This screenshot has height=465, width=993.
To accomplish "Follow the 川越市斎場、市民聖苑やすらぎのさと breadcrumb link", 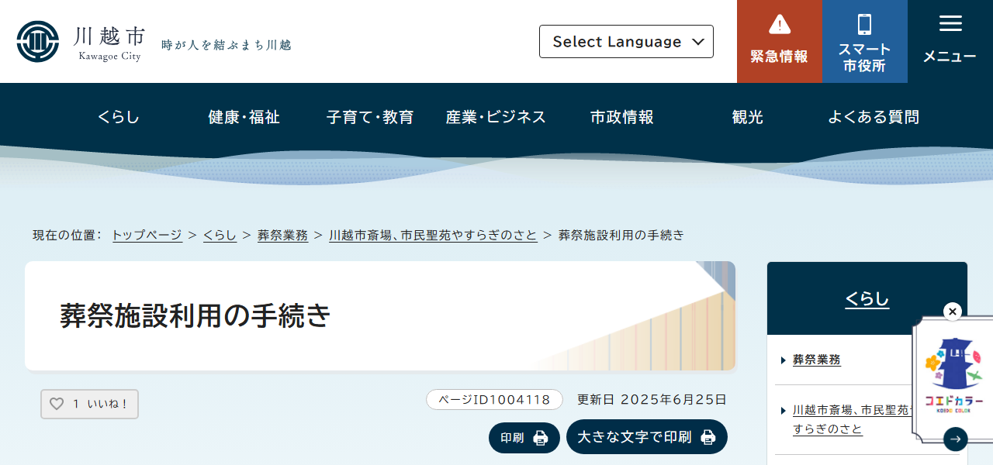I will pos(433,235).
